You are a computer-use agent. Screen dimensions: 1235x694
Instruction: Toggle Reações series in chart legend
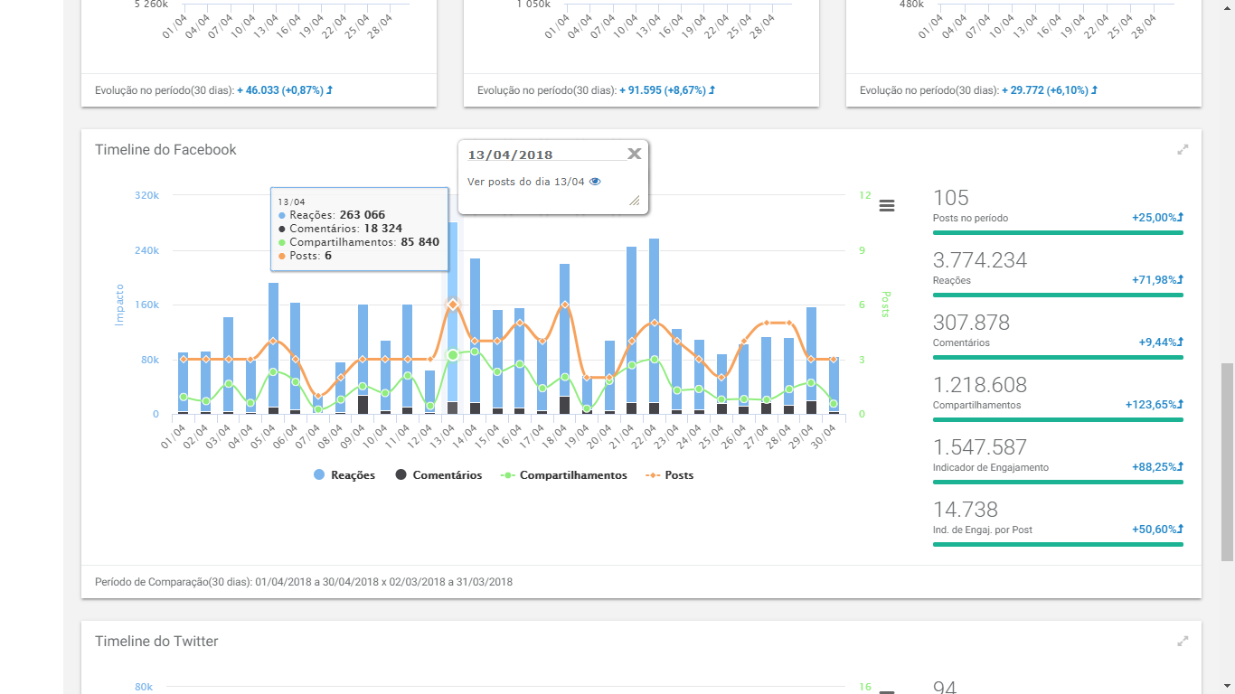point(344,475)
